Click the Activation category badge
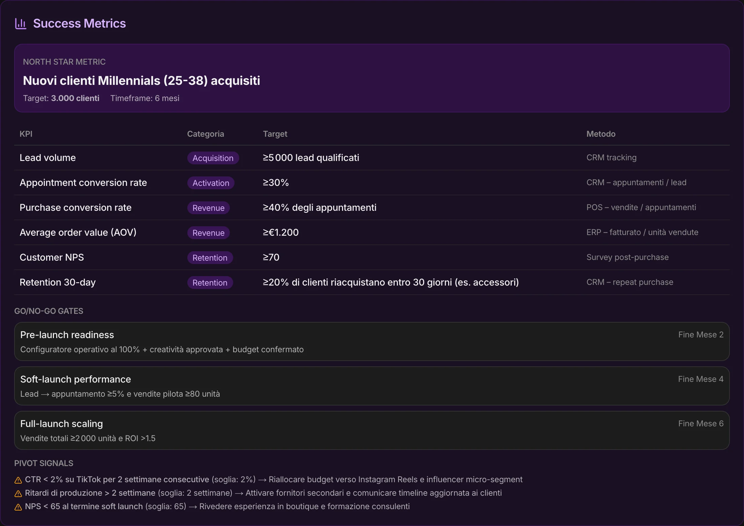The image size is (744, 526). tap(211, 183)
